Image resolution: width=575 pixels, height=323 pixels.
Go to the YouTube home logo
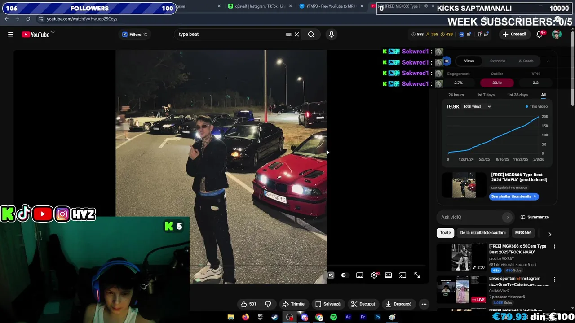pos(36,35)
